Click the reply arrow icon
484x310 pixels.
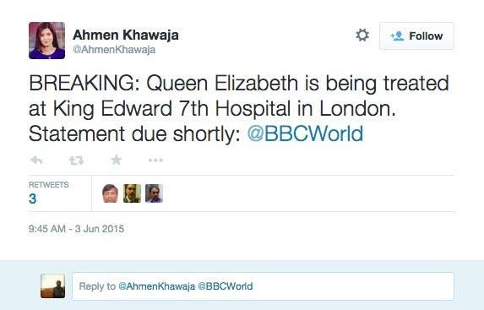point(36,160)
